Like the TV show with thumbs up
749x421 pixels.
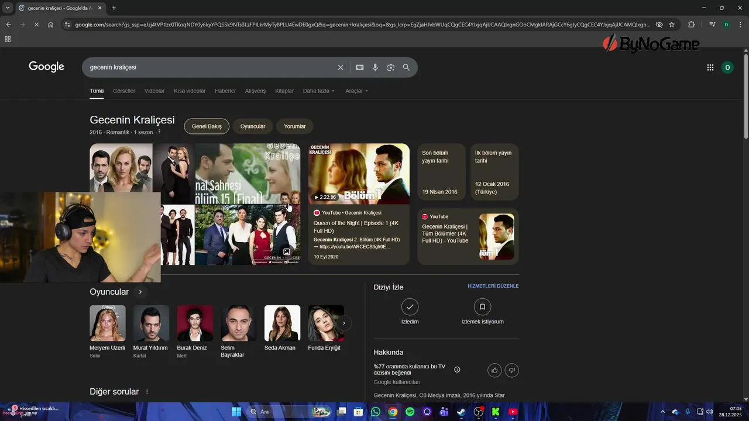[495, 370]
